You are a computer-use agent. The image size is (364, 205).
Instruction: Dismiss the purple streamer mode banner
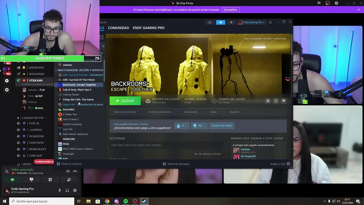359,10
